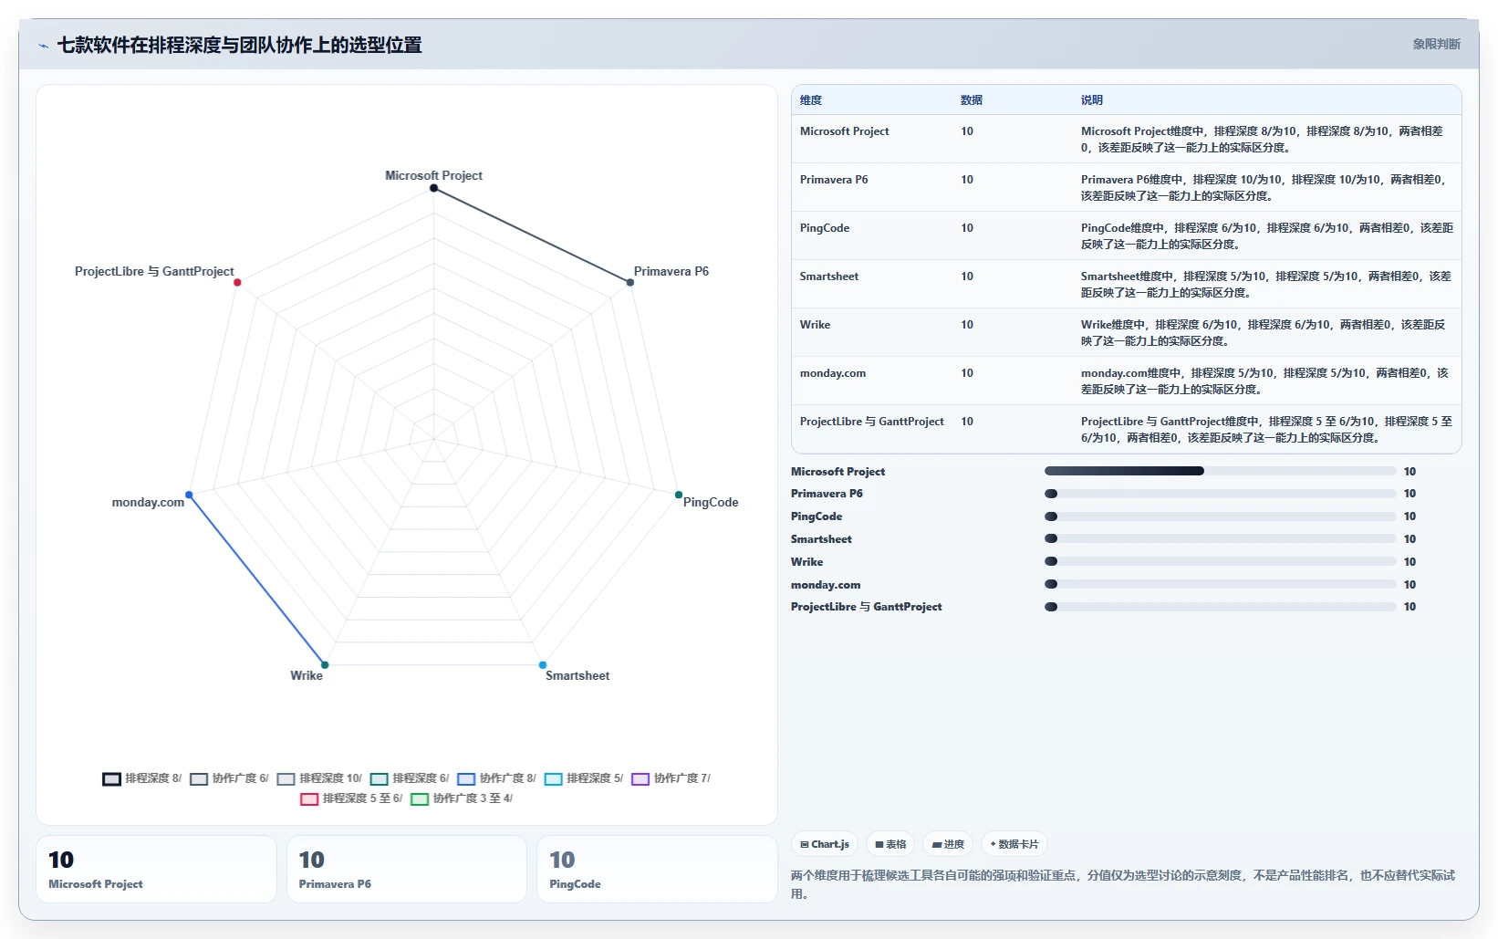
Task: Click the Wrike axis label on radar
Action: [x=307, y=675]
